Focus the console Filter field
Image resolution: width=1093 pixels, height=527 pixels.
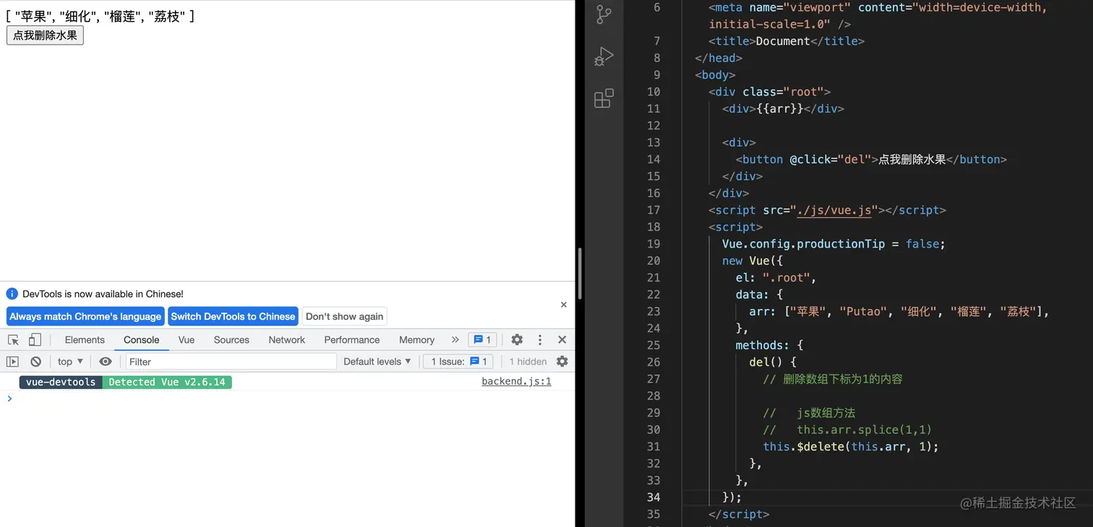tap(231, 362)
